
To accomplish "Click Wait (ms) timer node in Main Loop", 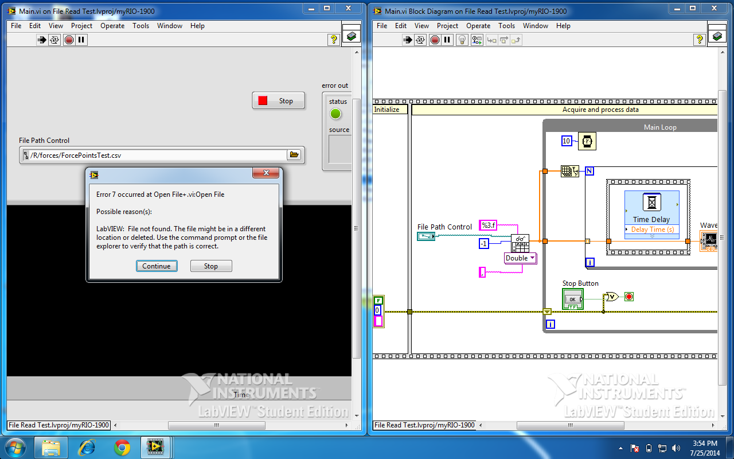I will pyautogui.click(x=587, y=141).
